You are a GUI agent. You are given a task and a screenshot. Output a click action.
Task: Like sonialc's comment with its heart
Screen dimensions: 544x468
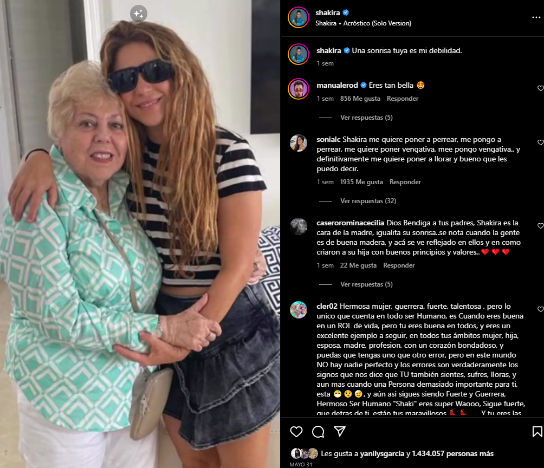[x=541, y=142]
